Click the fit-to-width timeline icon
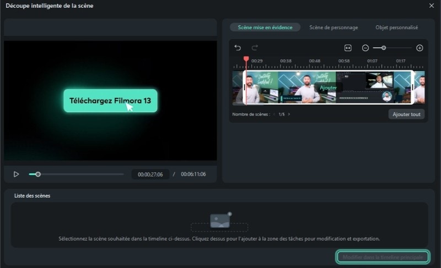The width and height of the screenshot is (441, 268). point(348,48)
